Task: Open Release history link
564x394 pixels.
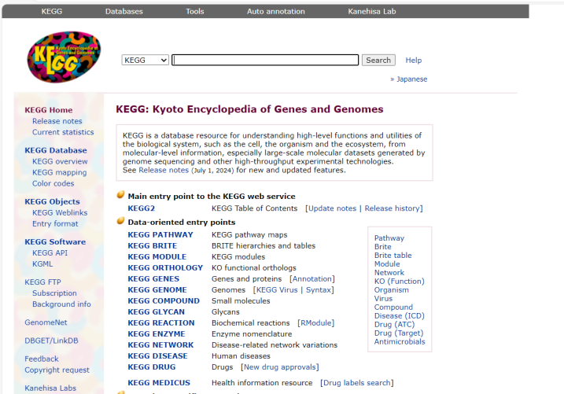Action: (x=392, y=208)
